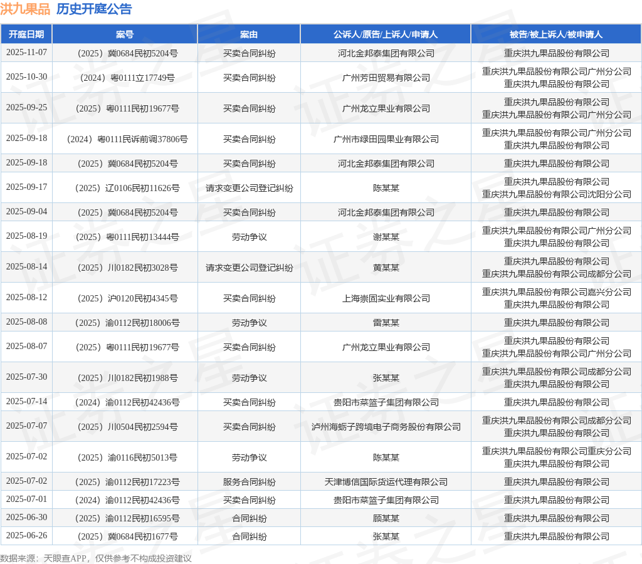642x564 pixels.
Task: Select the 开庭日期 column header
Action: 26,34
